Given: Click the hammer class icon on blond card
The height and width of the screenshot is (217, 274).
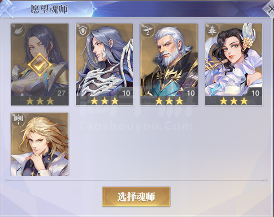Looking at the screenshot, I should pos(19,119).
